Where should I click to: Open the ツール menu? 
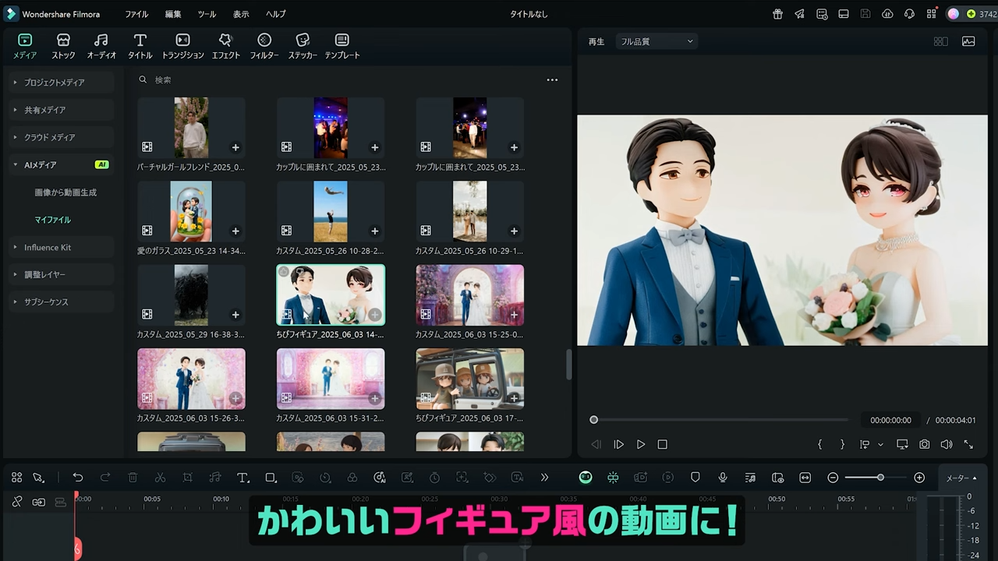(207, 14)
